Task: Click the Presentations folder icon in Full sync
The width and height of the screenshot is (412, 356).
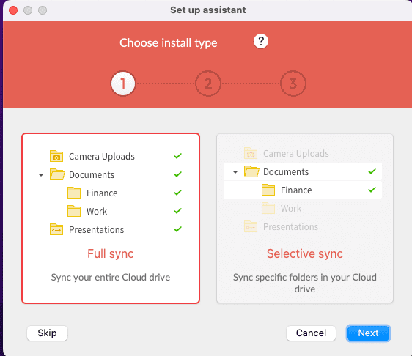Action: point(56,229)
